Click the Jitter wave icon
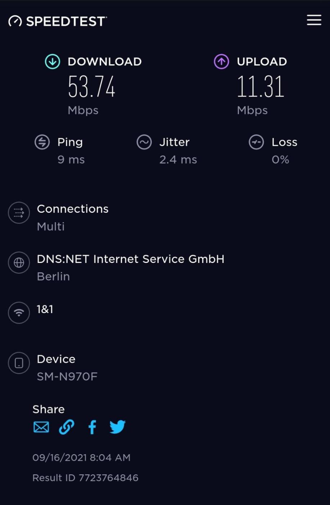330x505 pixels. point(144,142)
